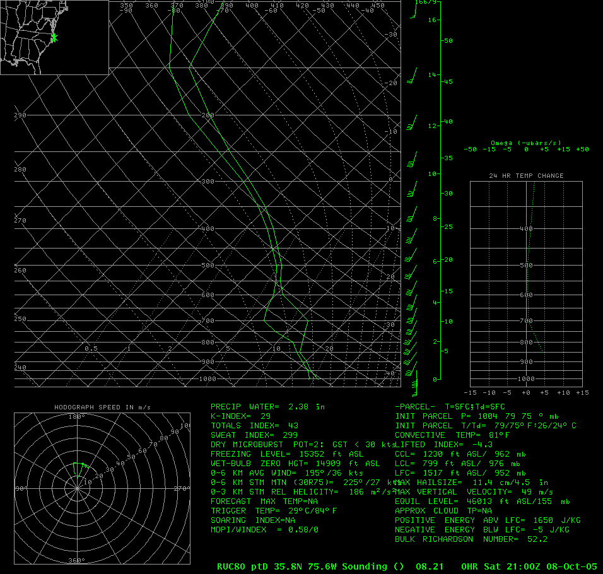The image size is (603, 574).
Task: Click MAX VERTICAL VELOCITY= 49 m/s
Action: [x=474, y=492]
